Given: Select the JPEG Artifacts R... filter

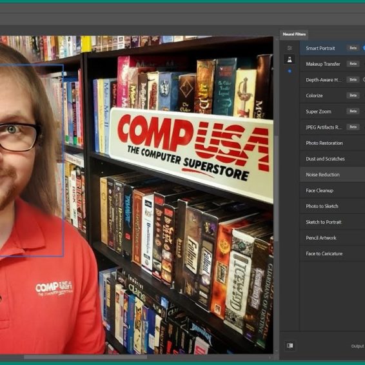Looking at the screenshot, I should pyautogui.click(x=332, y=127).
